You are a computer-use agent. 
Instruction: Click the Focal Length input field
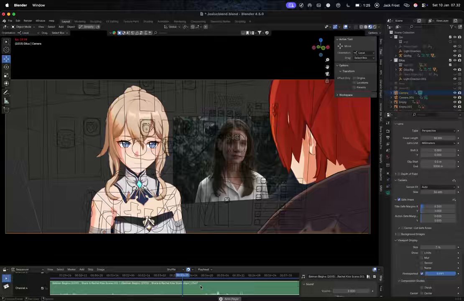pyautogui.click(x=438, y=138)
